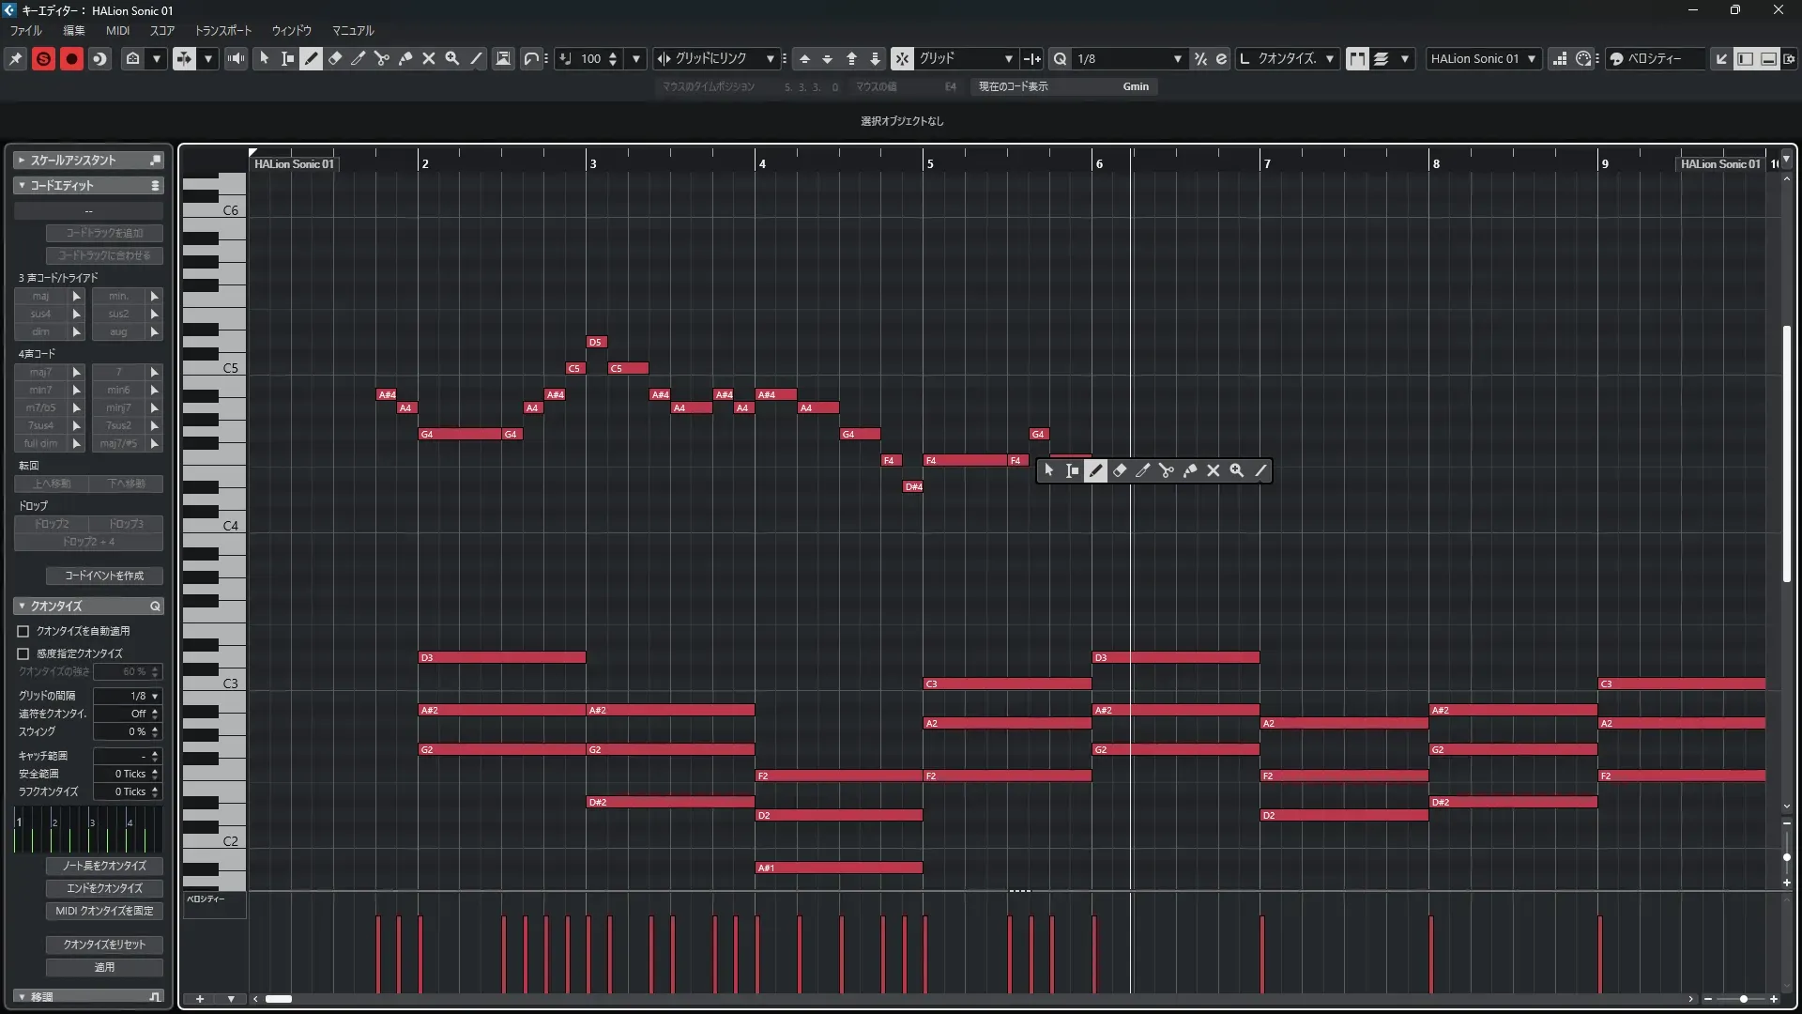Screen dimensions: 1802x1014
Task: Enable the クオンタイズを自動適用 checkbox
Action: (x=23, y=631)
